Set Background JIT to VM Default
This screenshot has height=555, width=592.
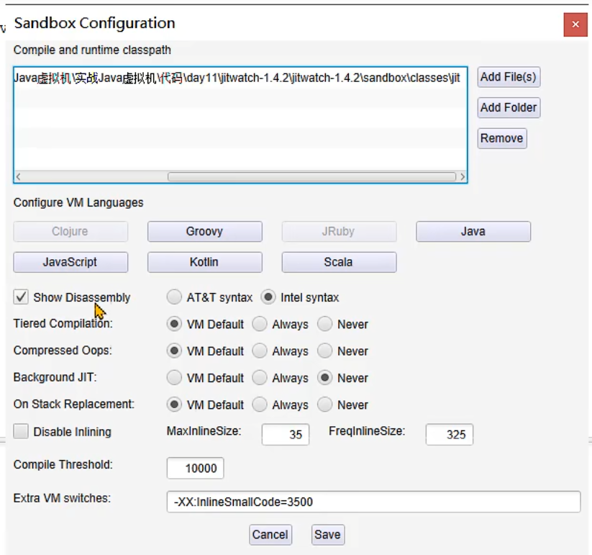click(x=174, y=378)
